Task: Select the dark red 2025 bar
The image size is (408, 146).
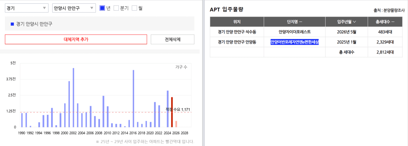Action: pos(172,112)
